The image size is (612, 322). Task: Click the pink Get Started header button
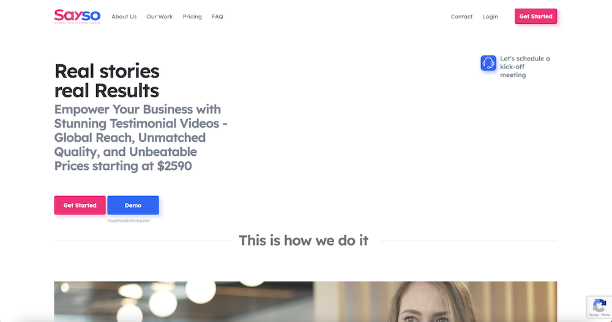point(536,16)
